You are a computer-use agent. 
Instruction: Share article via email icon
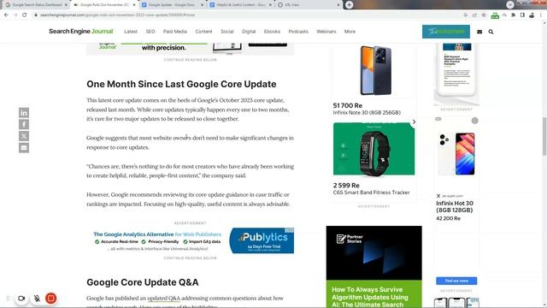point(24,148)
